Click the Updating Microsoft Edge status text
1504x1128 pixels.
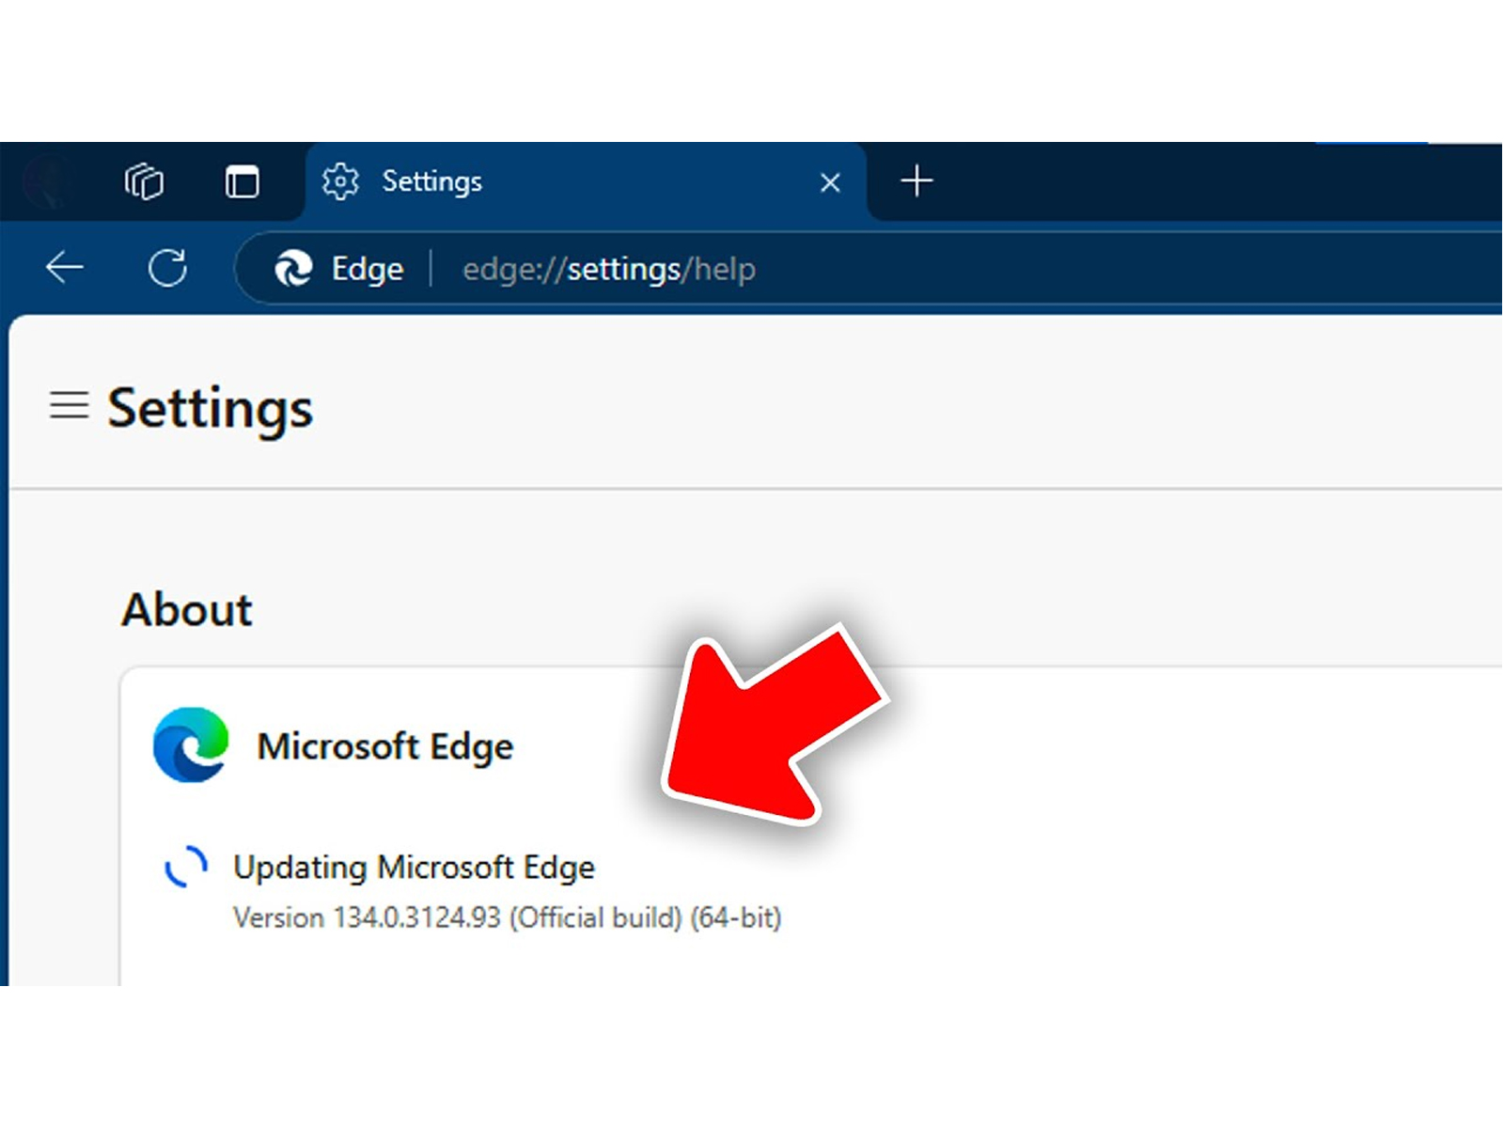pos(414,868)
